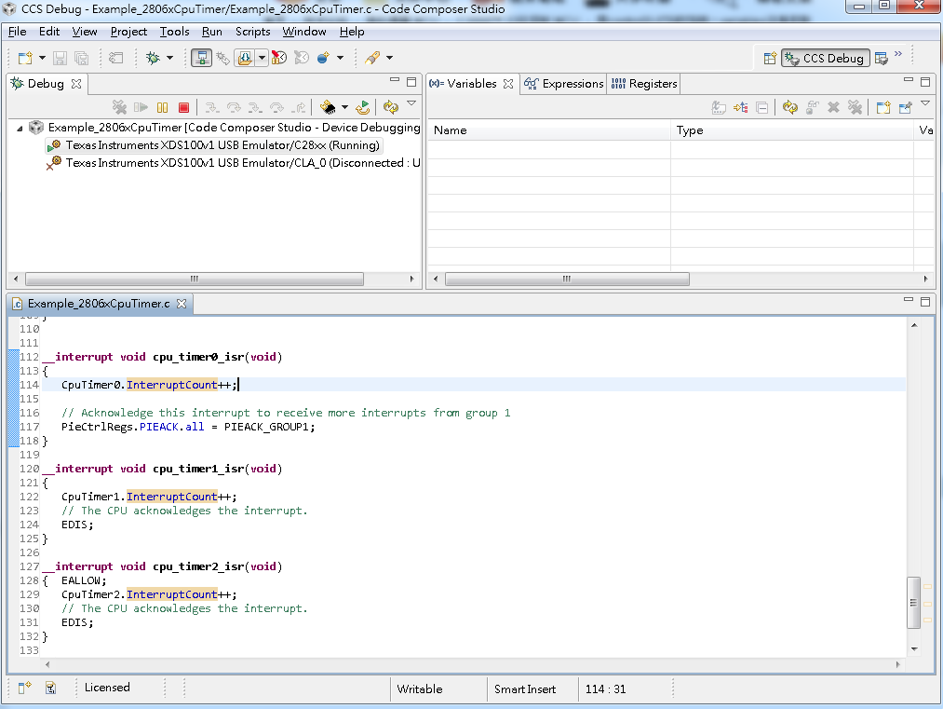The image size is (943, 709).
Task: Click the Suspend (pause) debug button
Action: 163,108
